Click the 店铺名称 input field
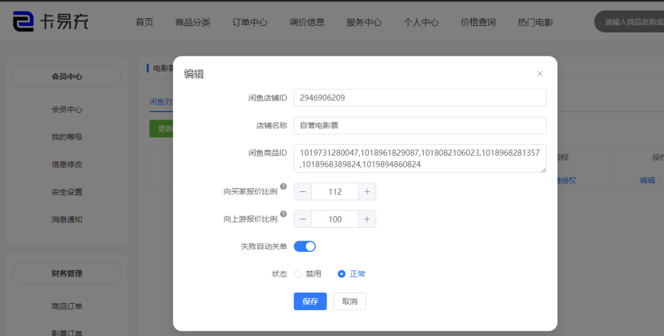The image size is (664, 336). pos(420,125)
